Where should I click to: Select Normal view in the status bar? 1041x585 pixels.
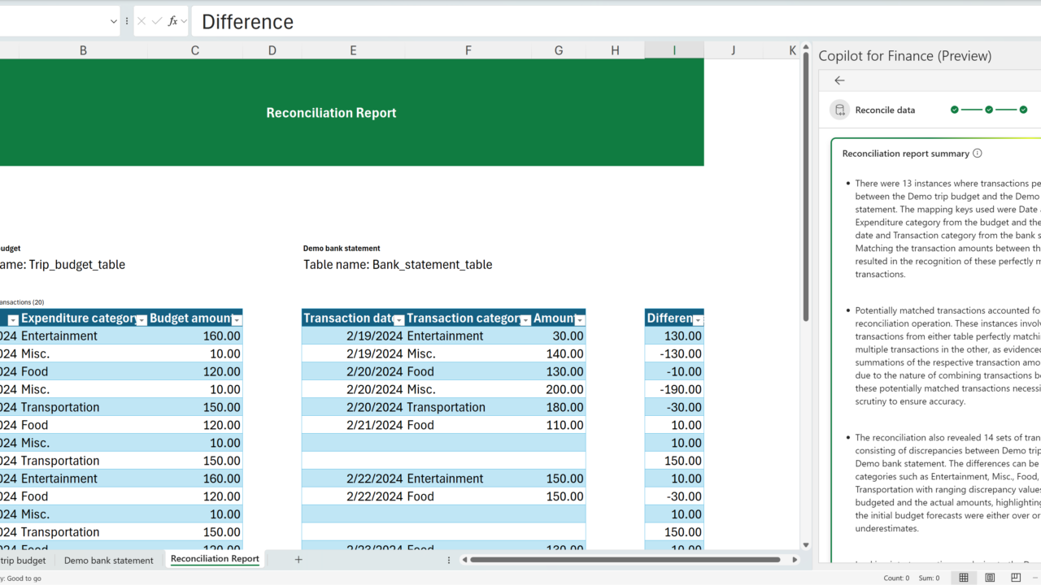(x=964, y=578)
